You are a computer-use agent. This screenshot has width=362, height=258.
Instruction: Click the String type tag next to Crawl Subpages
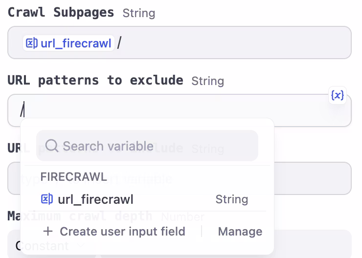tap(138, 13)
